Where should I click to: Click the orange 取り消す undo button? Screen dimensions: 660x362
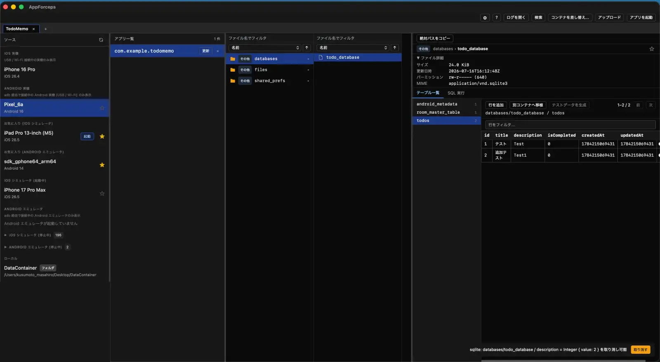pos(640,350)
